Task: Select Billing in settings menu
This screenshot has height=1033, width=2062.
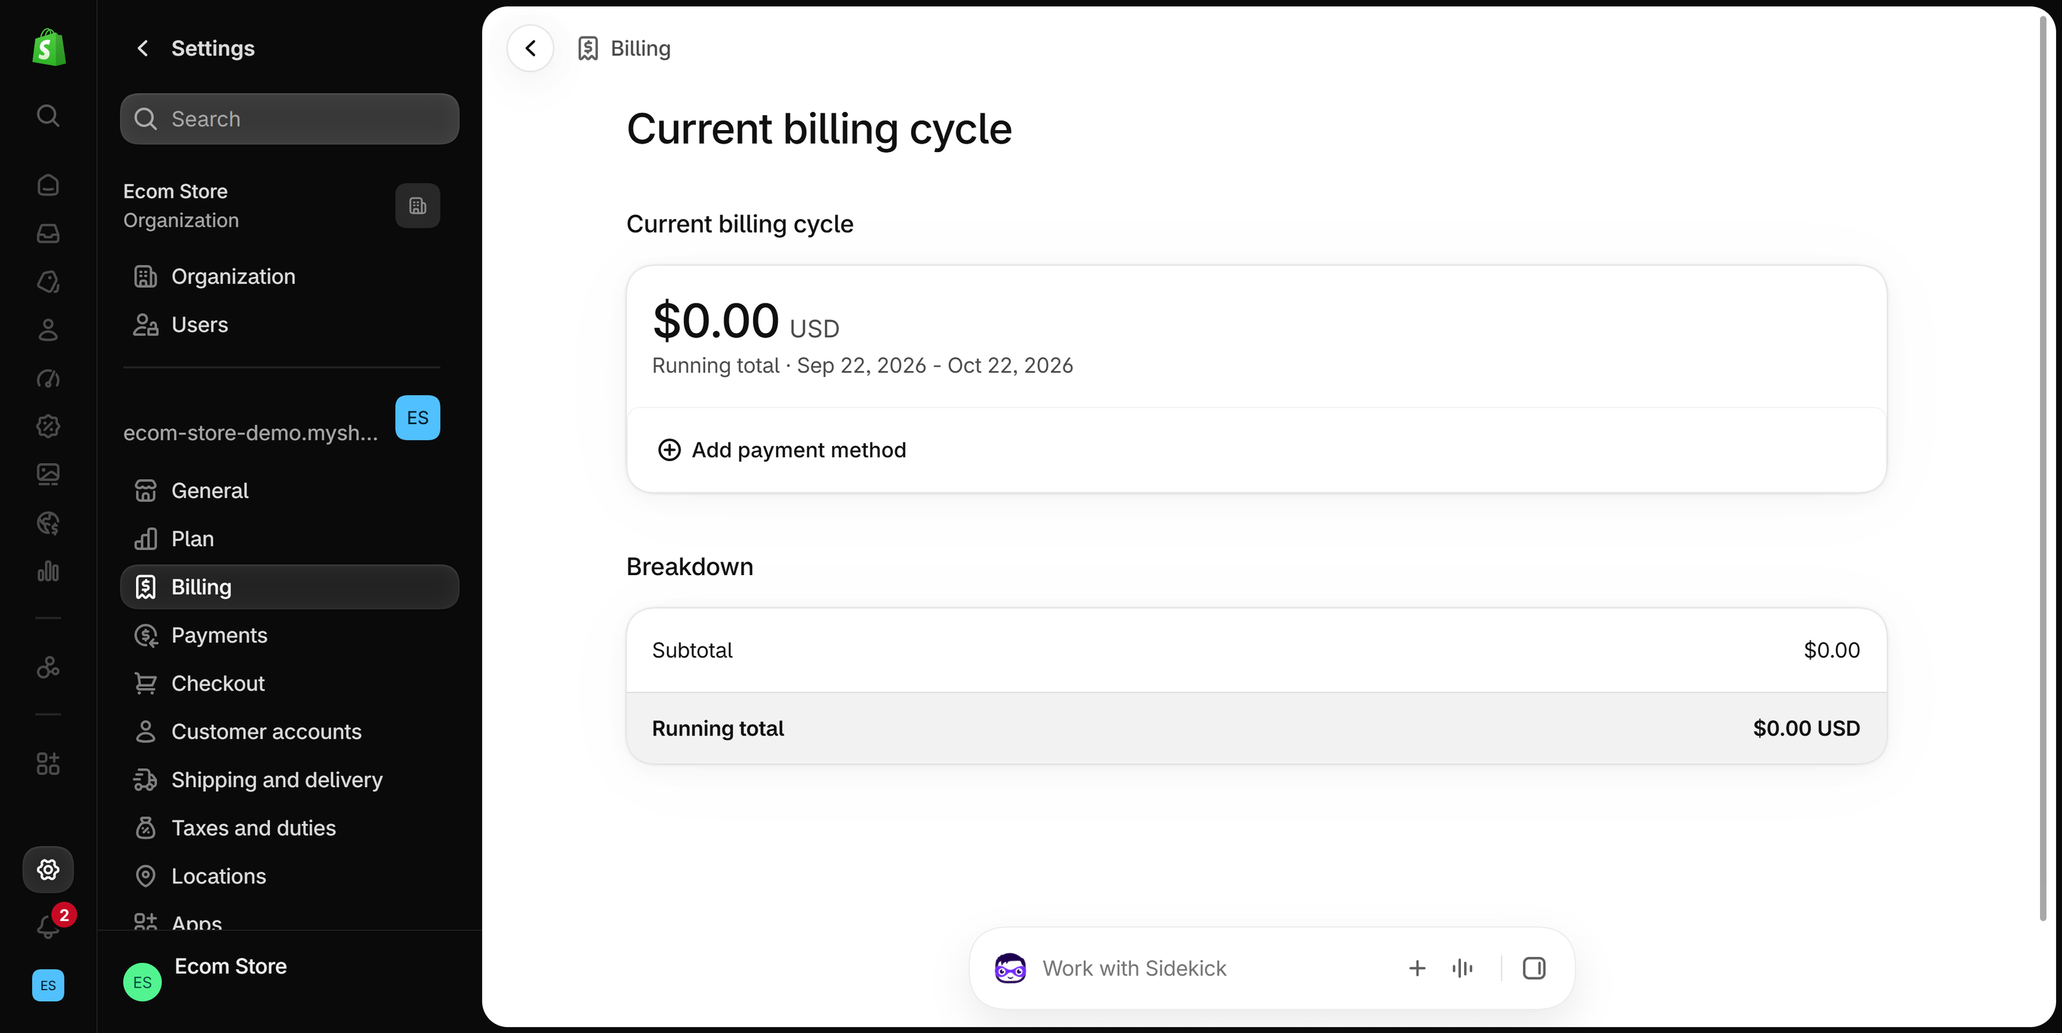Action: coord(290,587)
